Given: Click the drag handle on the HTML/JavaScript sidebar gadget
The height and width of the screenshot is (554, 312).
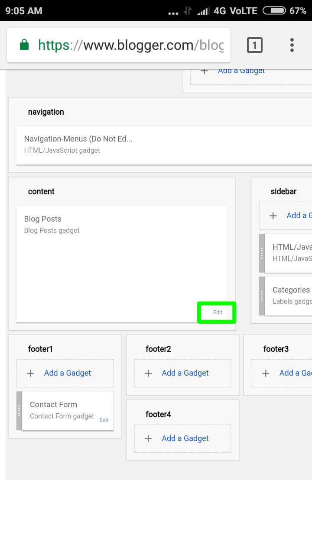Looking at the screenshot, I should (x=261, y=253).
